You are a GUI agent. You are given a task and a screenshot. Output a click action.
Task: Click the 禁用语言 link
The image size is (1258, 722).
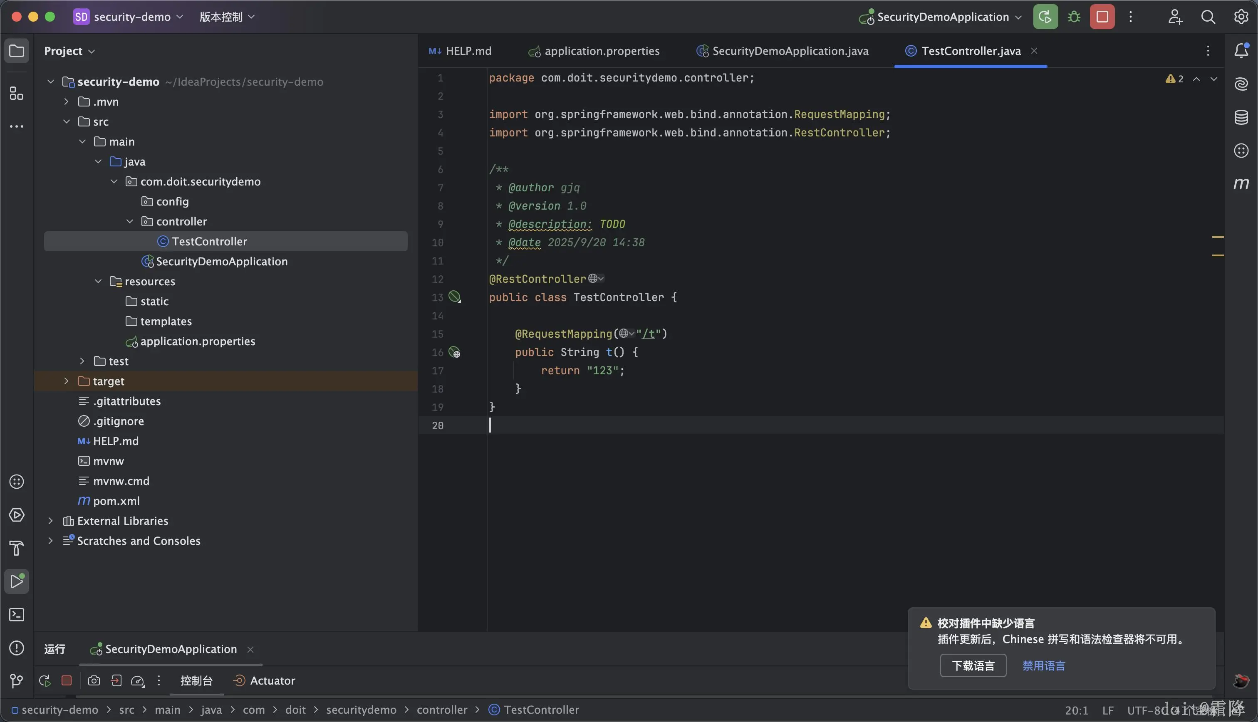click(1043, 665)
